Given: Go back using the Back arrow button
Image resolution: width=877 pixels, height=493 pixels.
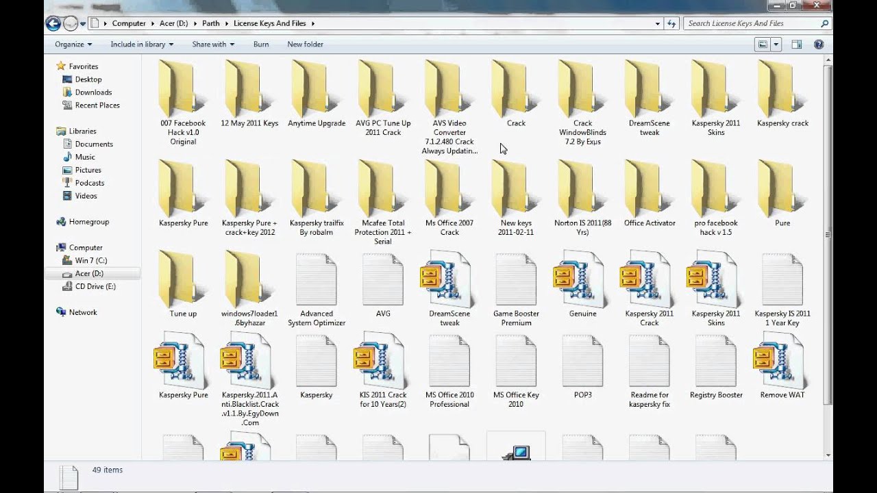Looking at the screenshot, I should pyautogui.click(x=53, y=24).
